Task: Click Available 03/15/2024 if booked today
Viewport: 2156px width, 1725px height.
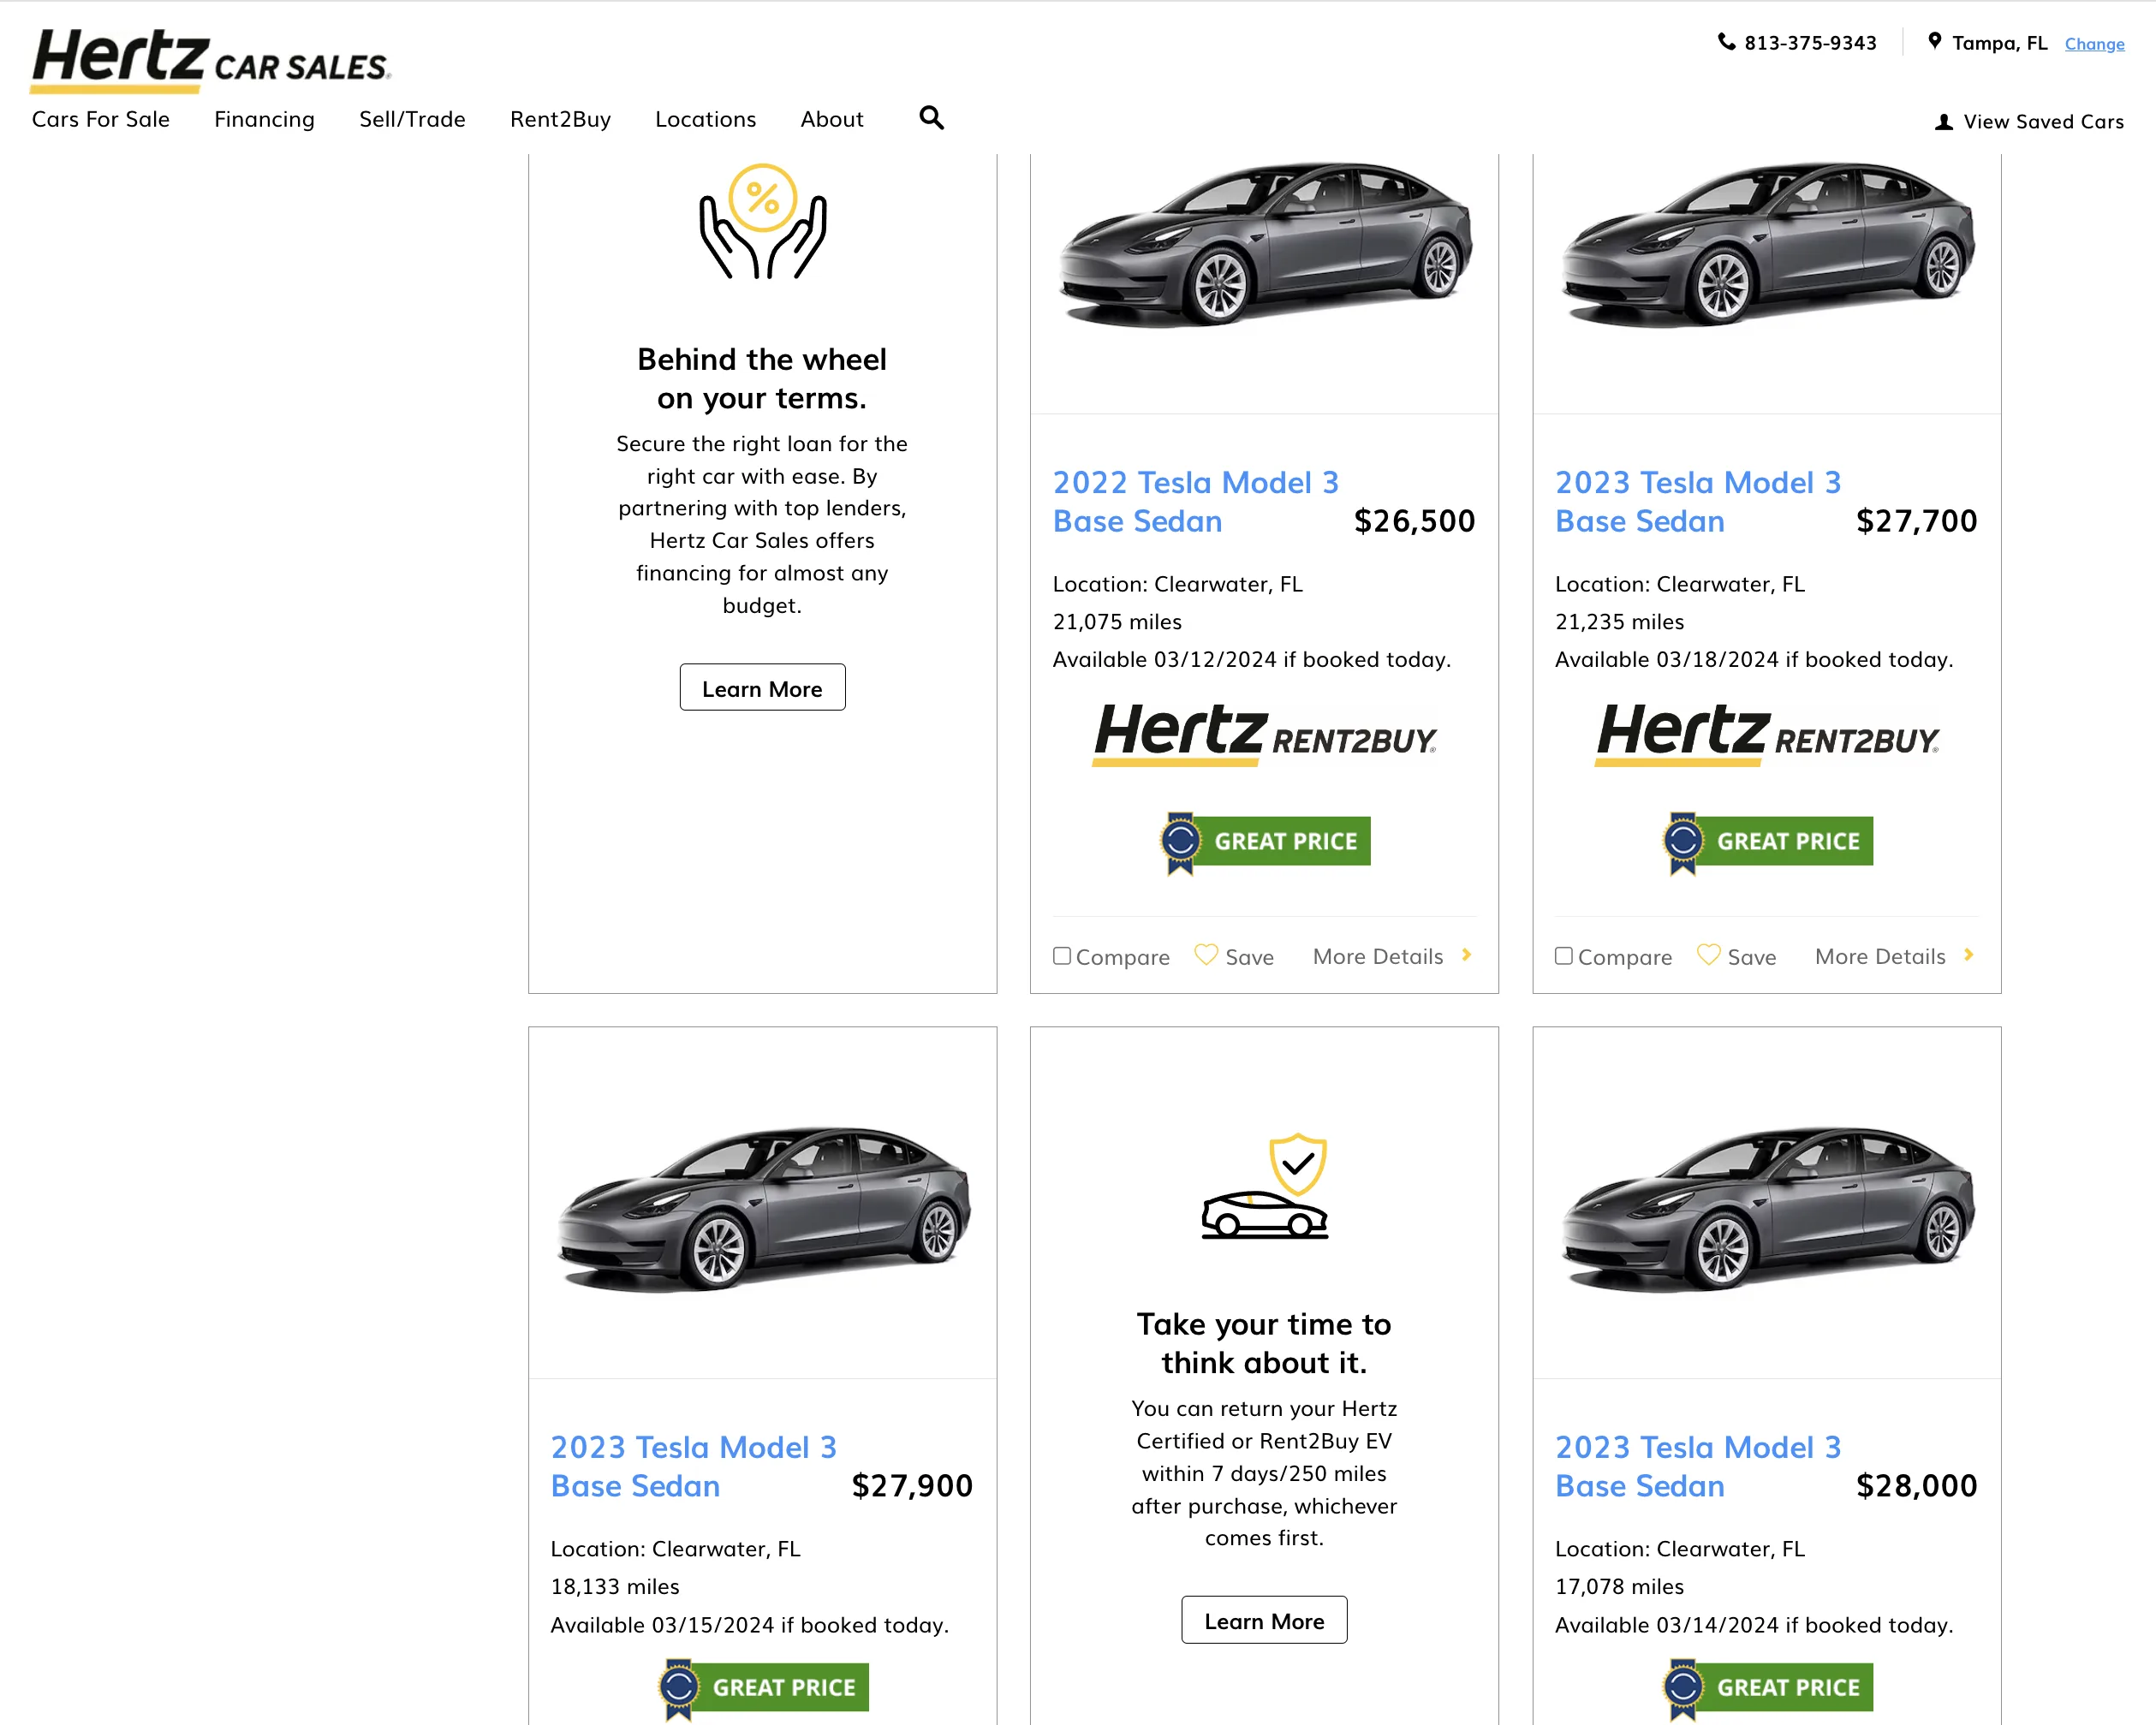Action: [749, 1625]
